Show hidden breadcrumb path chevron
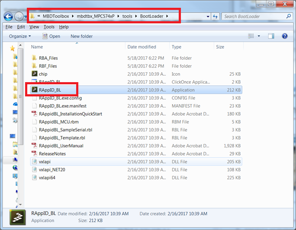 (x=39, y=16)
